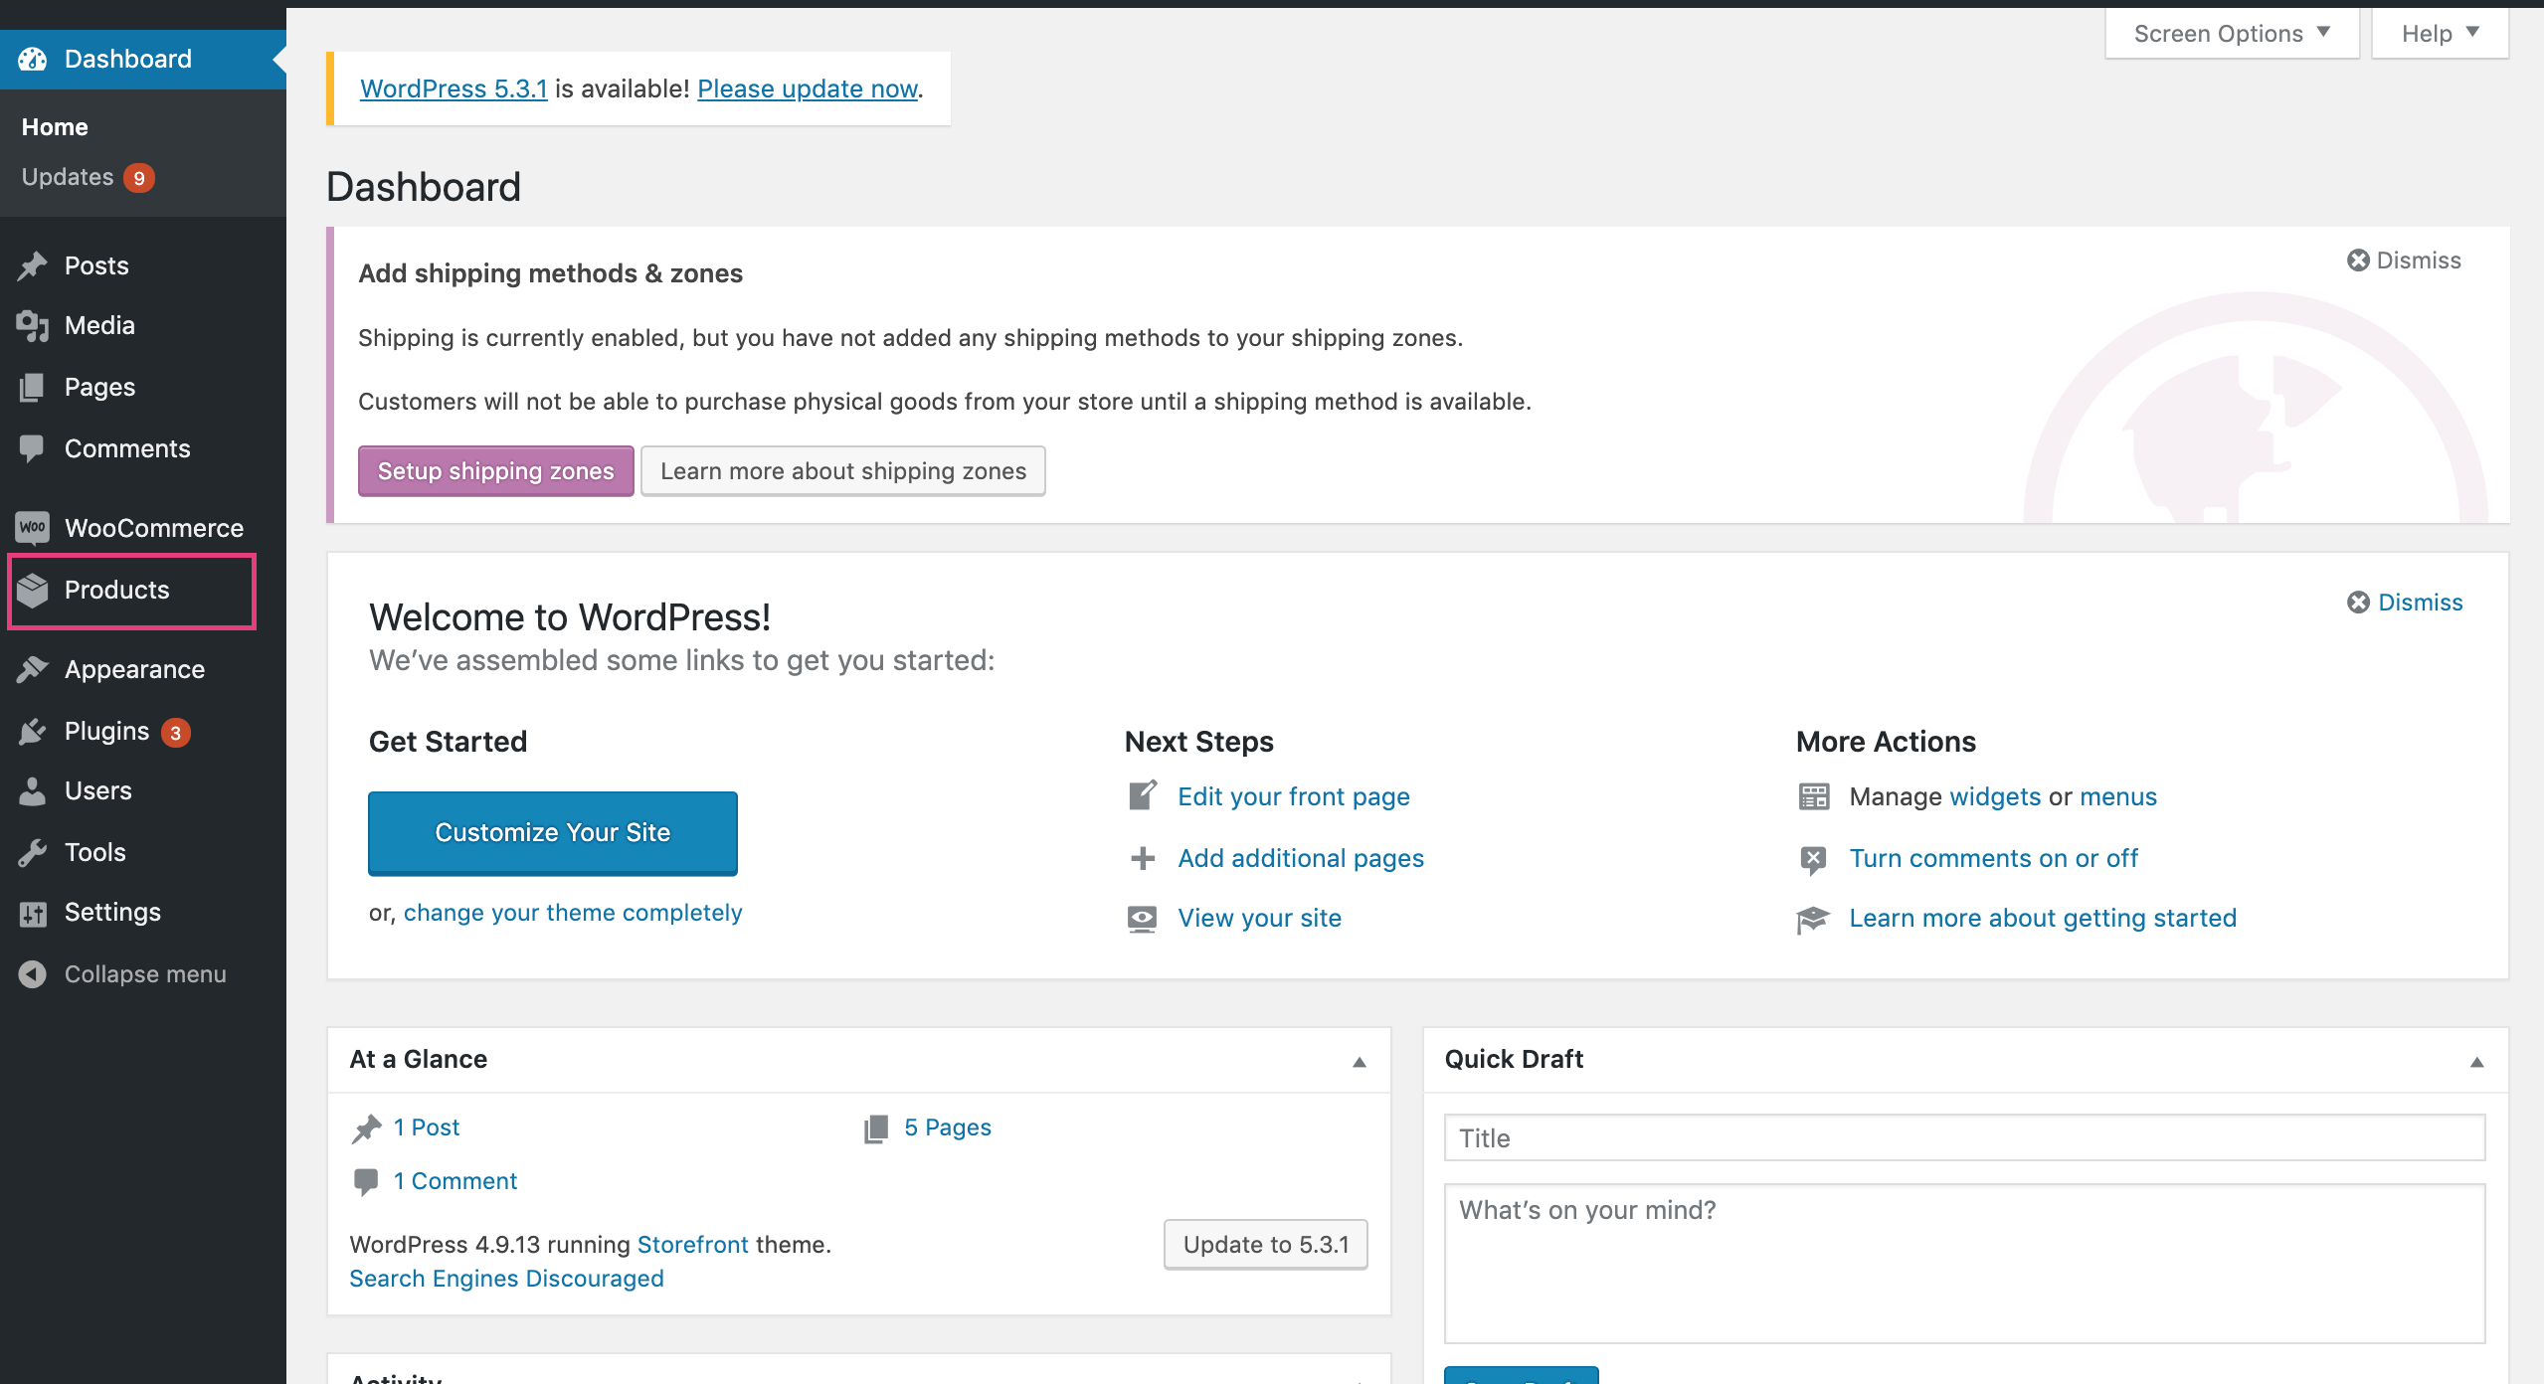Open the Screen Options dropdown
This screenshot has height=1384, width=2544.
[x=2231, y=32]
